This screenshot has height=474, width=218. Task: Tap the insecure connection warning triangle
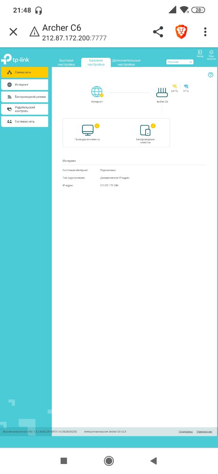pyautogui.click(x=34, y=32)
